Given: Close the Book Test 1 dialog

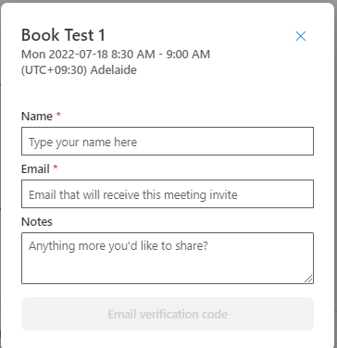Looking at the screenshot, I should (x=301, y=36).
